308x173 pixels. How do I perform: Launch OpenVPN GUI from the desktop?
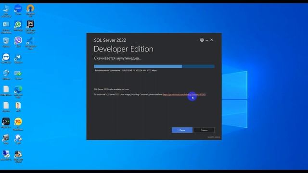click(x=30, y=11)
